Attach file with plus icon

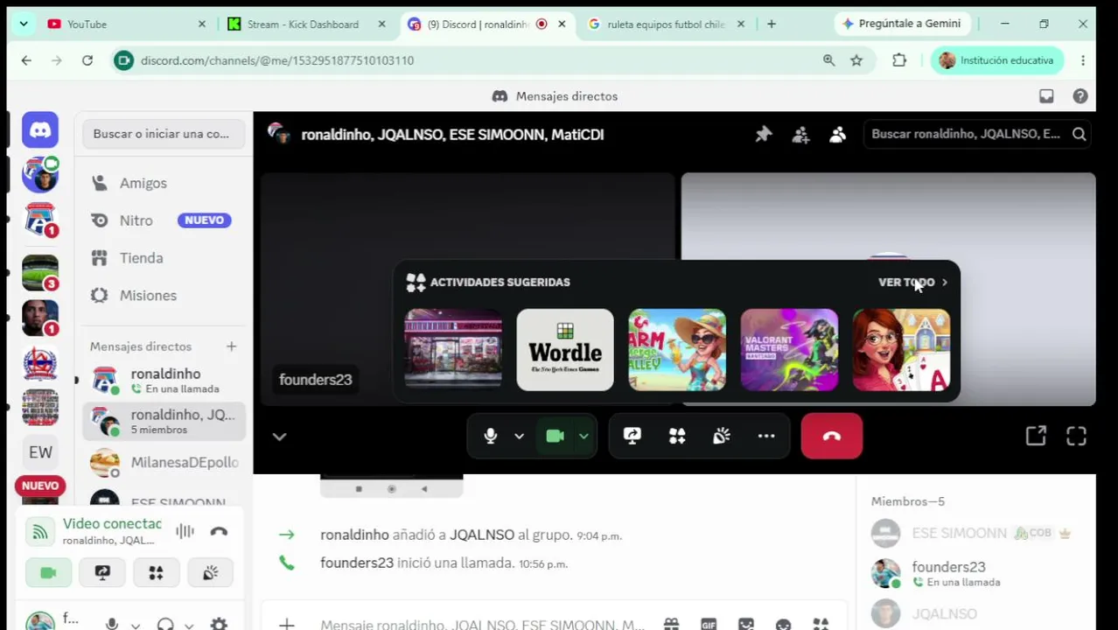tap(286, 624)
